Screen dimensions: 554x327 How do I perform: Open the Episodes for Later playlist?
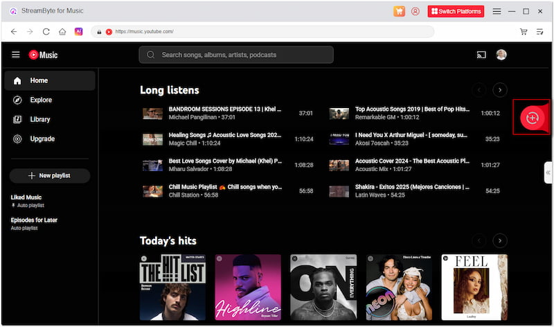click(x=34, y=223)
